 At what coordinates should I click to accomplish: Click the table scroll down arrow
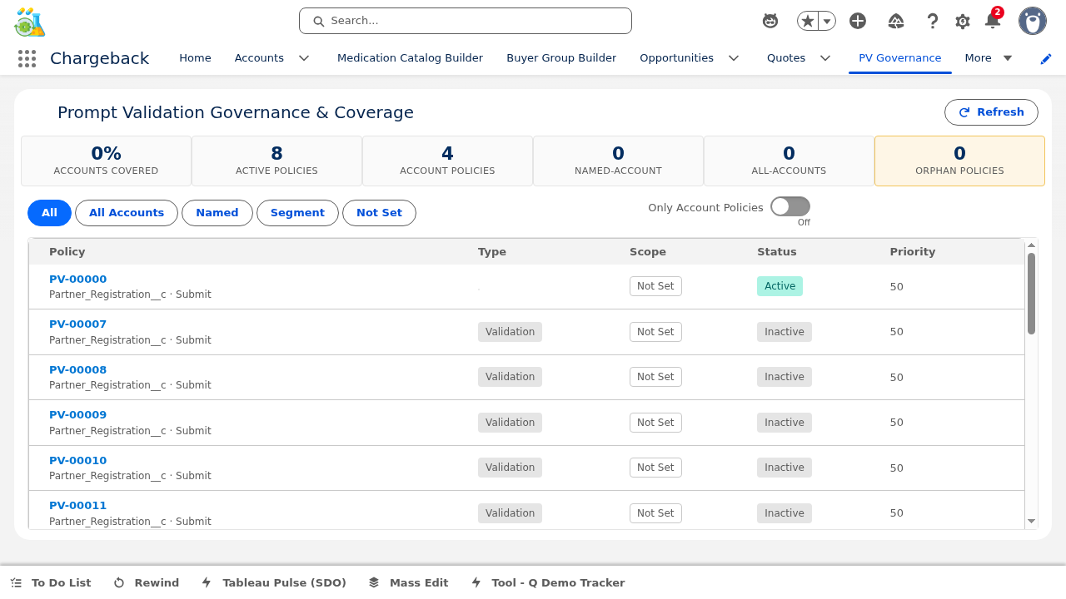coord(1031,522)
